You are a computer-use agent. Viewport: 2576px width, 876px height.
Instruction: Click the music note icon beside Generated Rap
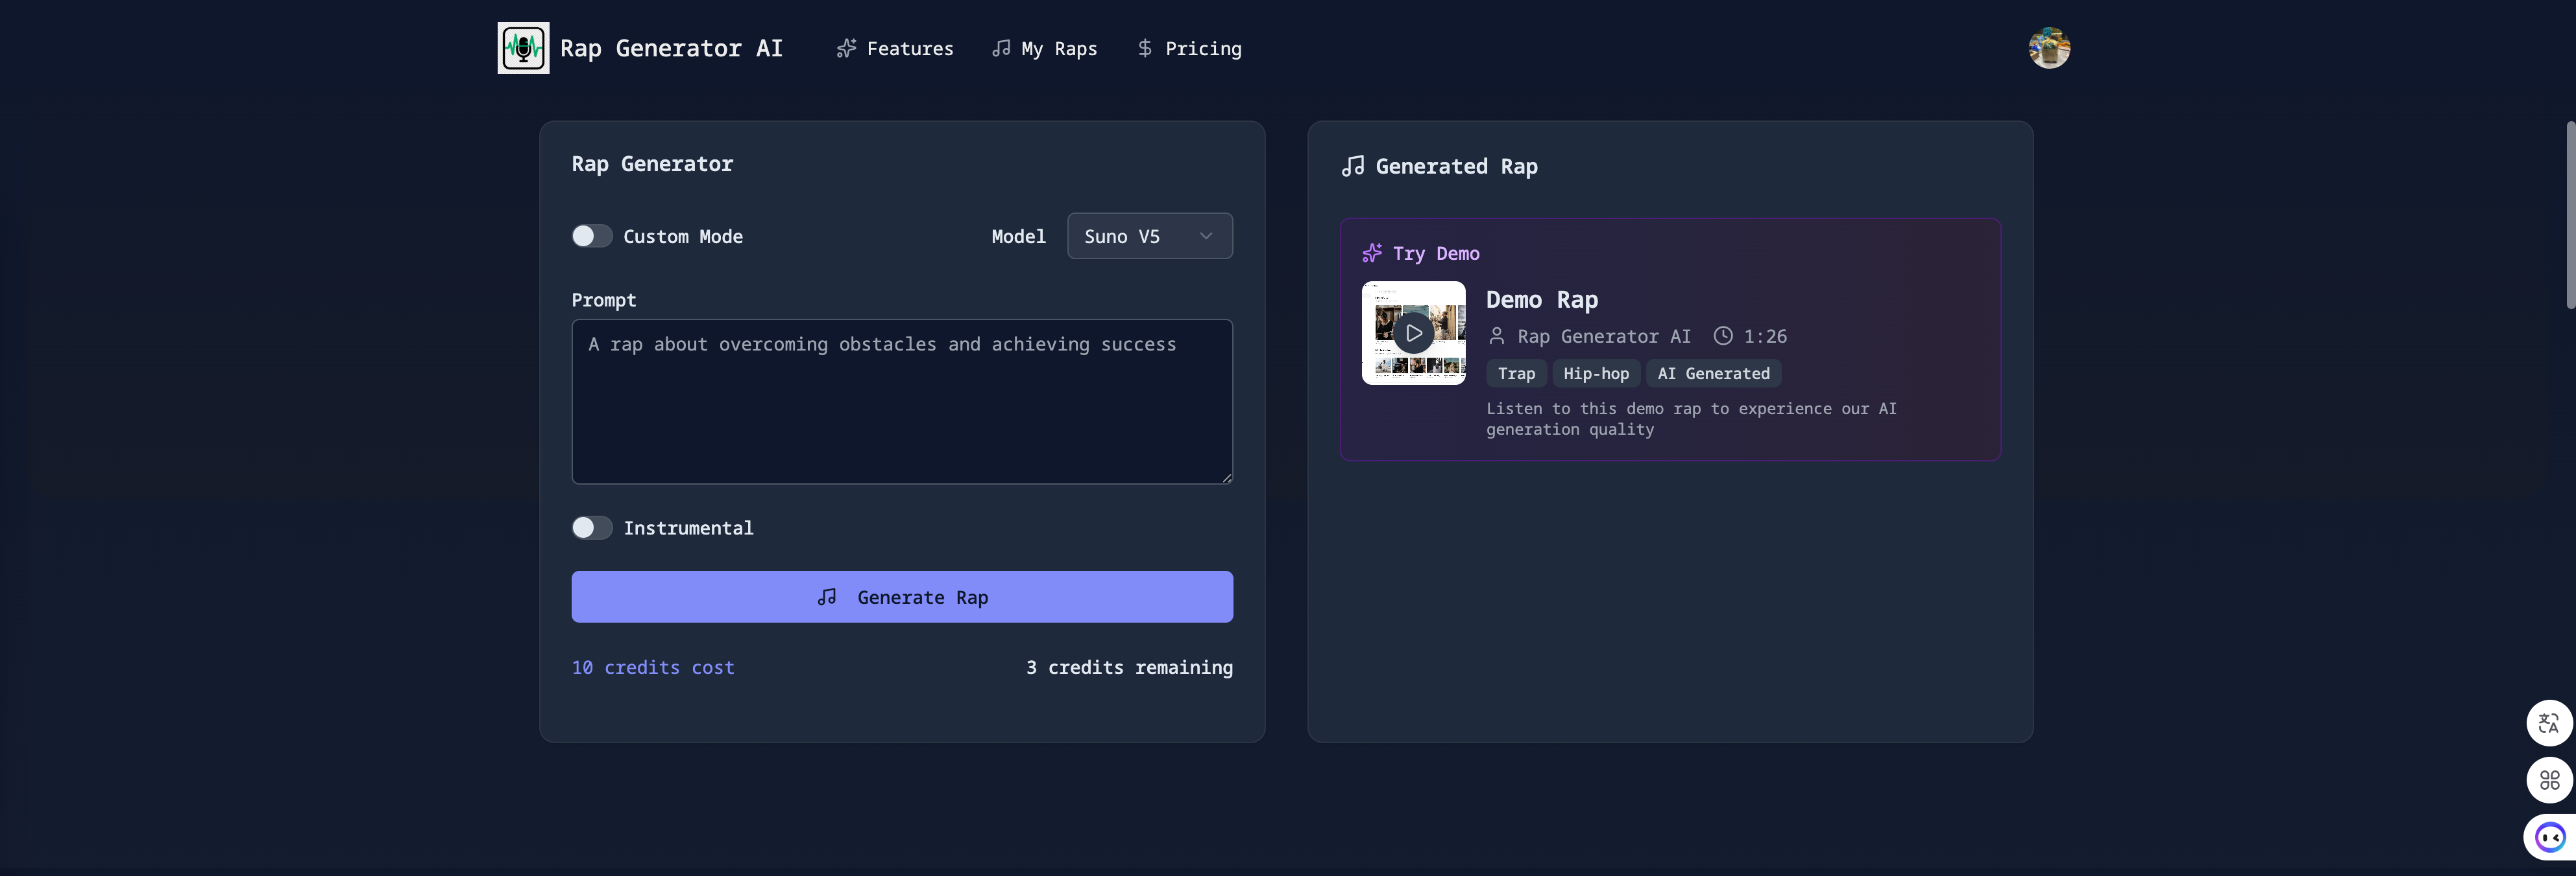(1353, 167)
